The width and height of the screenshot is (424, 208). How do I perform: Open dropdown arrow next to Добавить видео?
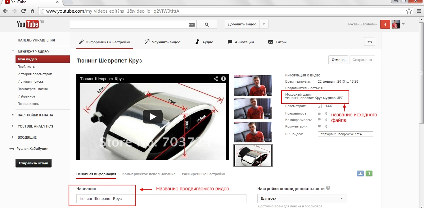[264, 24]
